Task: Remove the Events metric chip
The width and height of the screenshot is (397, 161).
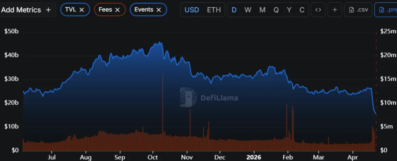Action: click(159, 10)
